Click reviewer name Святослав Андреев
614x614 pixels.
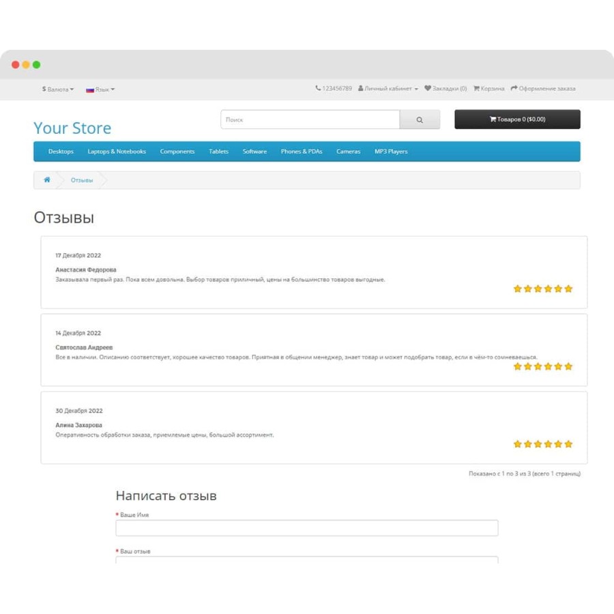(x=84, y=347)
